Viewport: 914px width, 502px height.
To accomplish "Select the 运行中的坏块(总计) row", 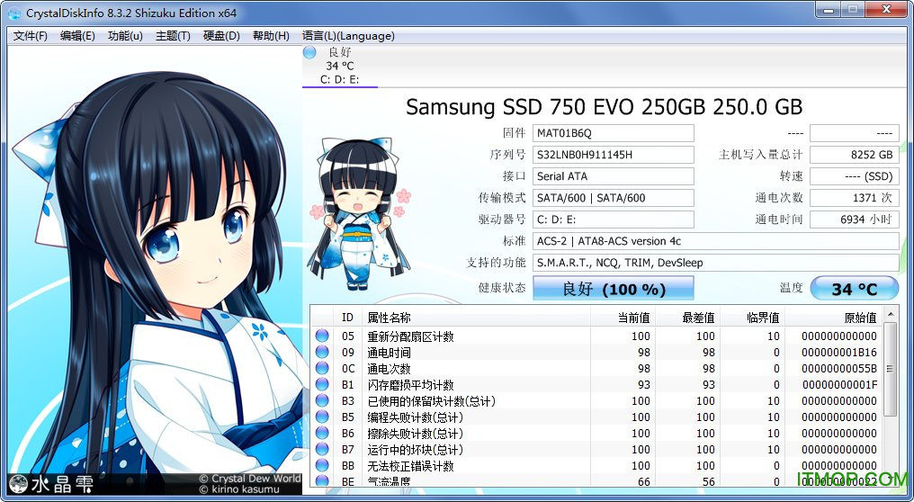I will point(596,450).
